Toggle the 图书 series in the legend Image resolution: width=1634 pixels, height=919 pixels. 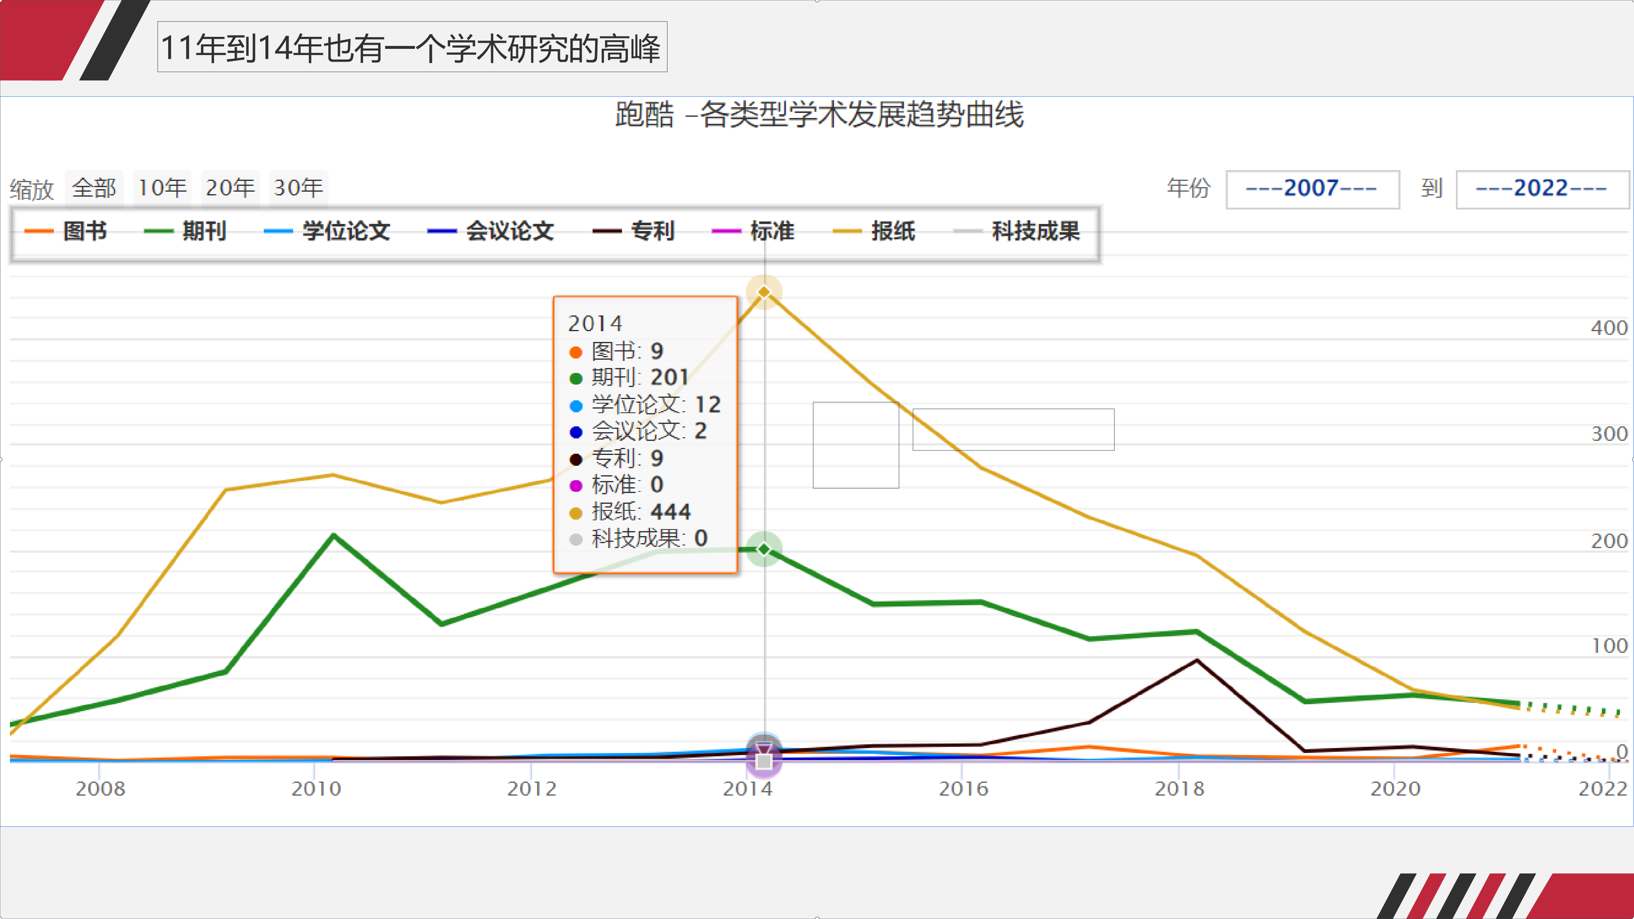tap(84, 231)
